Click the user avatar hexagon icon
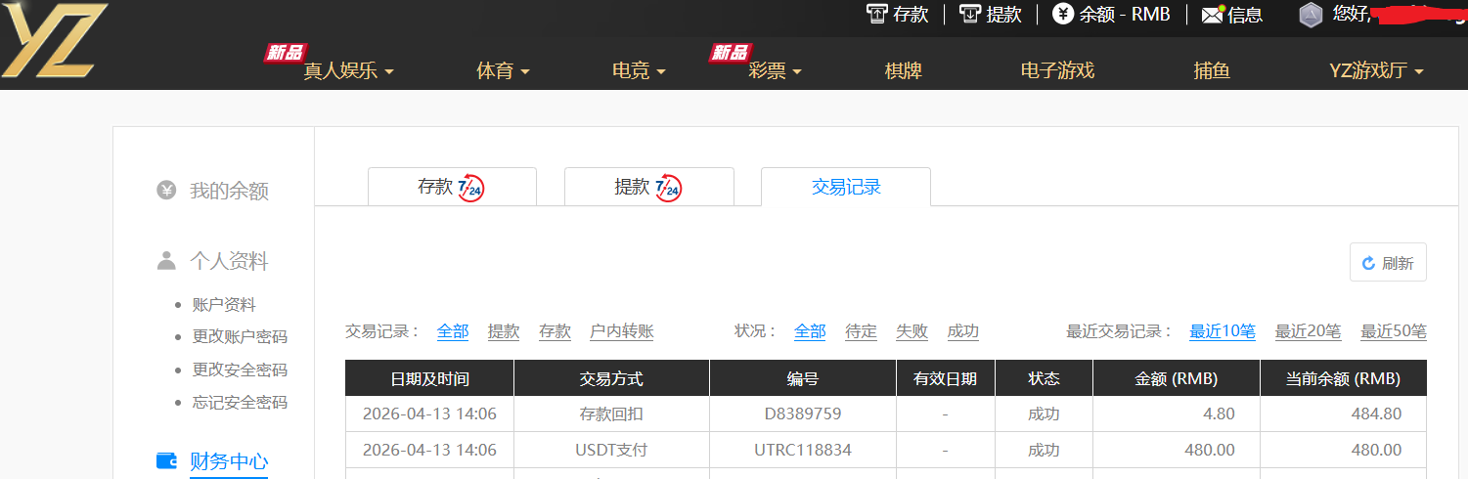This screenshot has height=479, width=1468. tap(1311, 15)
